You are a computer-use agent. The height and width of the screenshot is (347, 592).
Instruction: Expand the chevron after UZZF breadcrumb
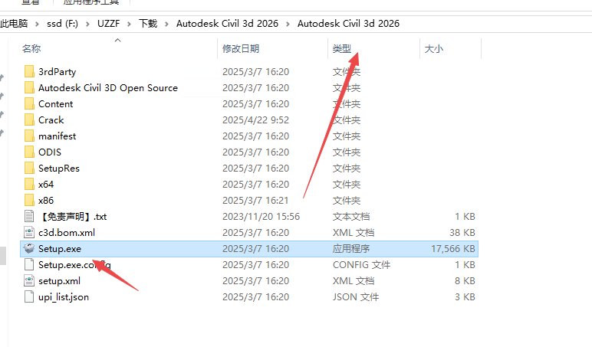pos(129,25)
